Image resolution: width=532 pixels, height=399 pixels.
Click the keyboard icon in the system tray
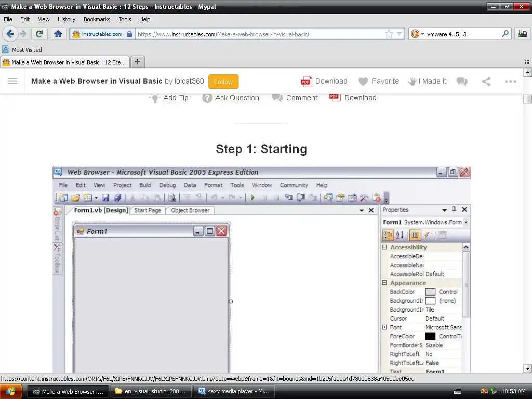pyautogui.click(x=457, y=392)
